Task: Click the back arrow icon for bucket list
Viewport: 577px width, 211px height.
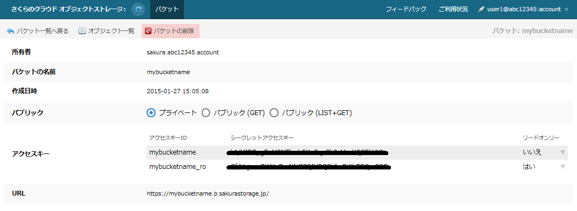Action: click(x=10, y=31)
